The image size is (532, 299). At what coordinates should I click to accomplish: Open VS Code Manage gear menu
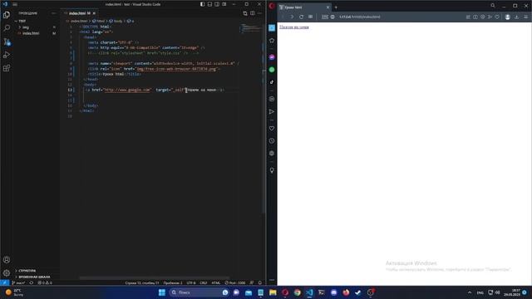pos(7,273)
